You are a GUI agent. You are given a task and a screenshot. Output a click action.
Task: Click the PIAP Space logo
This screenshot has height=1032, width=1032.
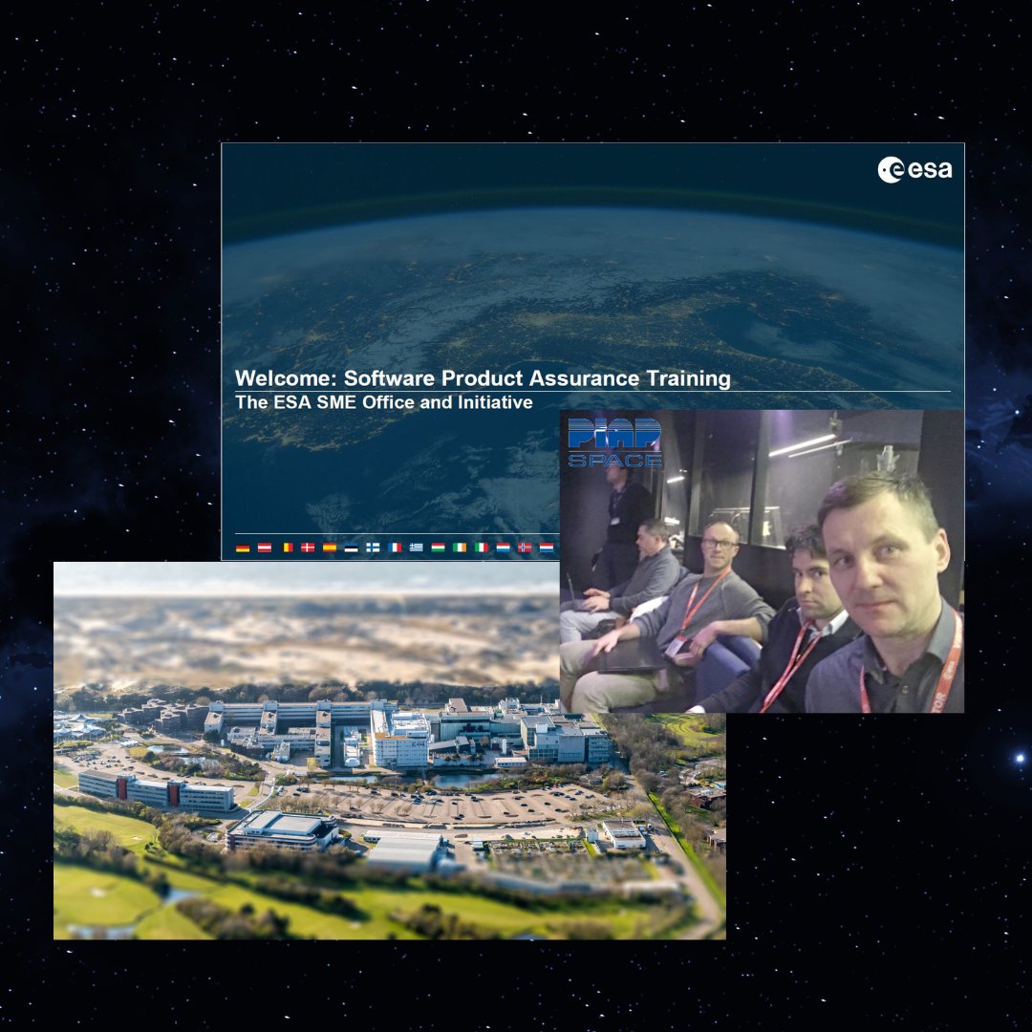click(x=614, y=443)
